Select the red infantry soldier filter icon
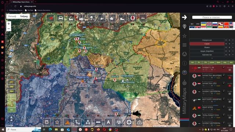235x132 pixels. click(x=133, y=18)
